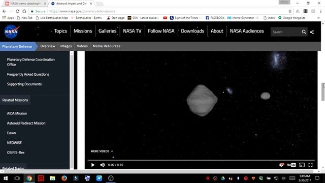This screenshot has width=325, height=183.
Task: Open Downloads menu
Action: click(192, 31)
